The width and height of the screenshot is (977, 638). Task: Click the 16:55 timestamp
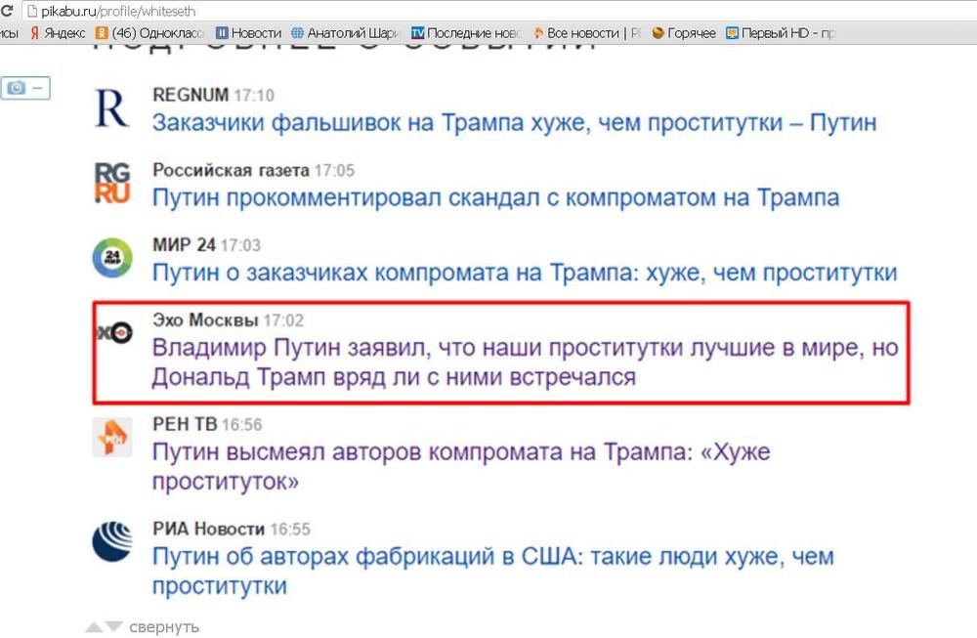pyautogui.click(x=290, y=530)
